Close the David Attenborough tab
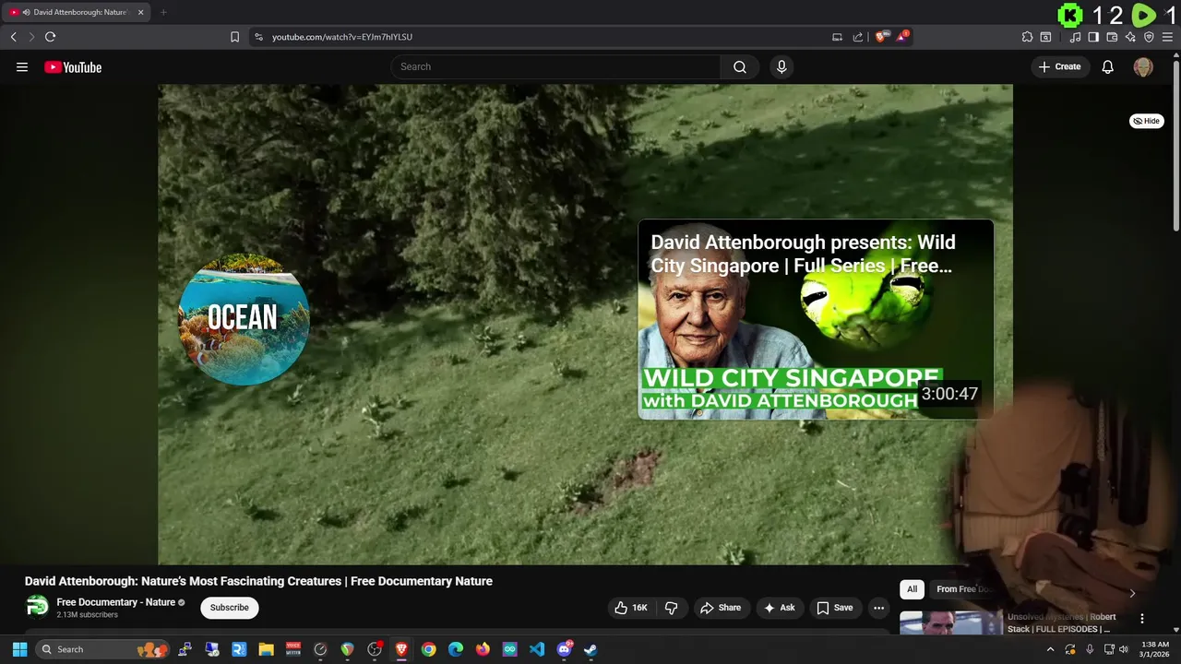The width and height of the screenshot is (1181, 664). [x=140, y=12]
